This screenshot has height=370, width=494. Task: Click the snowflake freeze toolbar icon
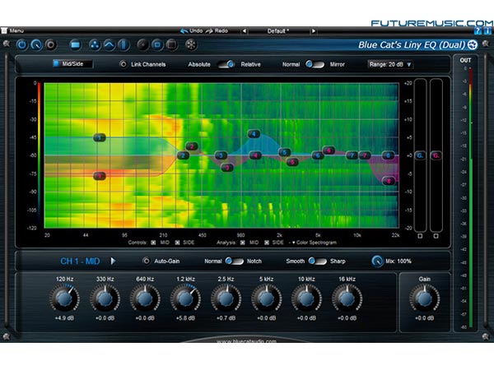click(191, 45)
